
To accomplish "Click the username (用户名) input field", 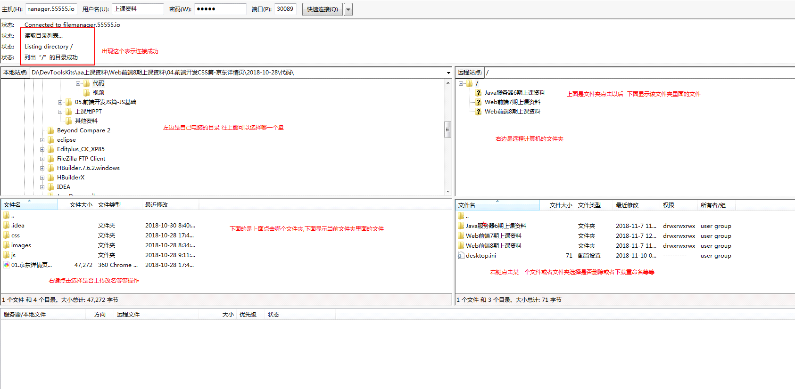I will click(138, 9).
